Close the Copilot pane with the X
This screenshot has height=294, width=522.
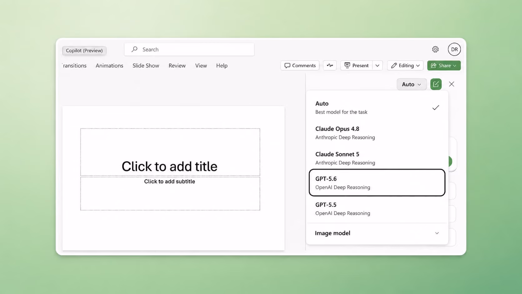click(451, 84)
